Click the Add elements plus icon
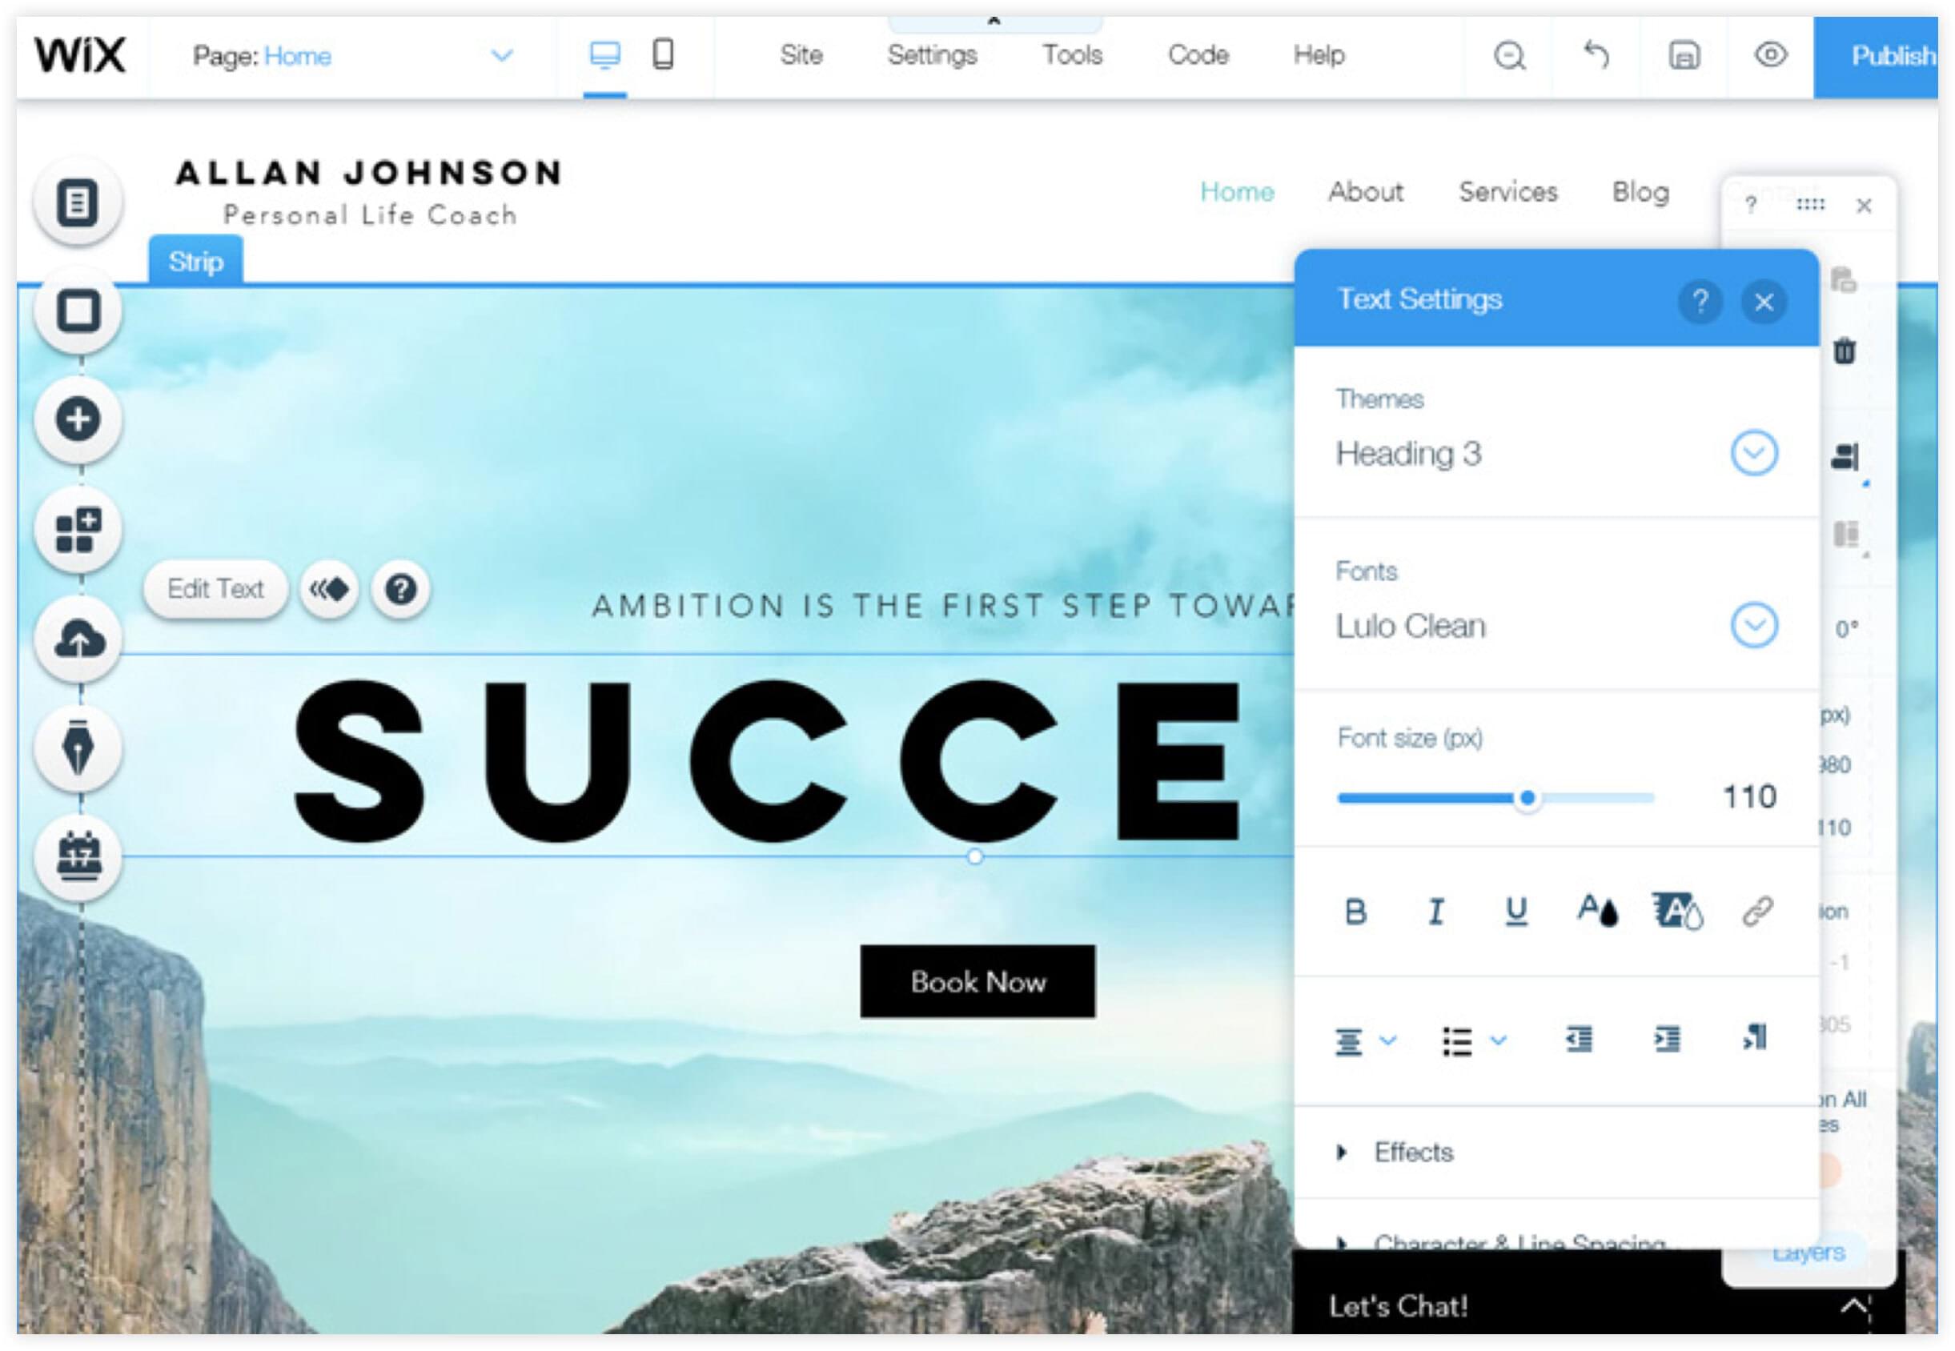Image resolution: width=1955 pixels, height=1351 pixels. click(78, 419)
